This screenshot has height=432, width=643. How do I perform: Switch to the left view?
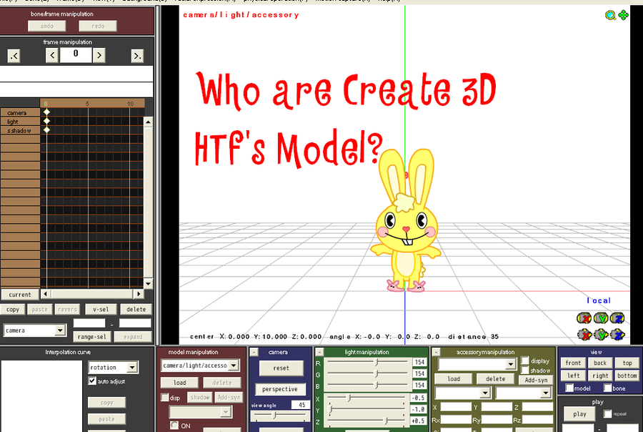point(573,375)
